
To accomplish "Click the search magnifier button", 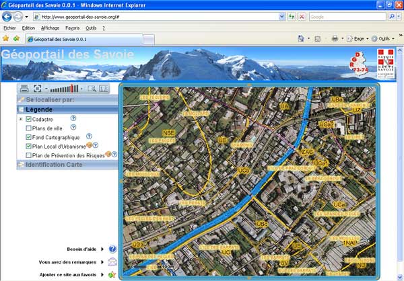I will [x=392, y=17].
